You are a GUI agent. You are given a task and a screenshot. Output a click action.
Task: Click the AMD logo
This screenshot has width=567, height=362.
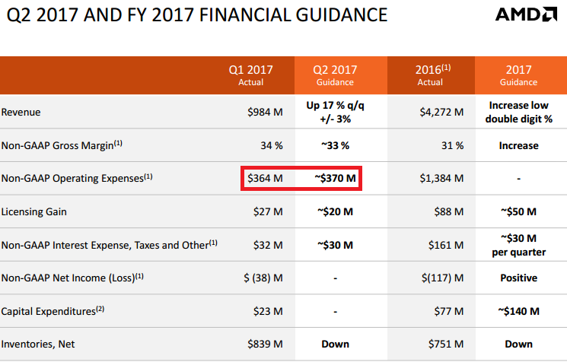click(524, 14)
